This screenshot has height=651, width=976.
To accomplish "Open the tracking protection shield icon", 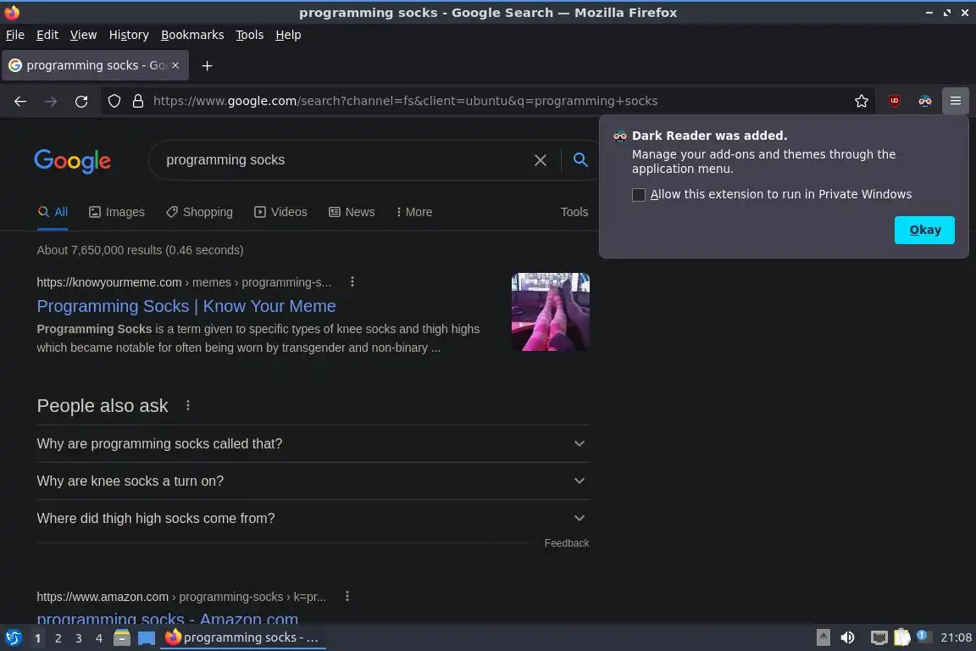I will [x=114, y=101].
